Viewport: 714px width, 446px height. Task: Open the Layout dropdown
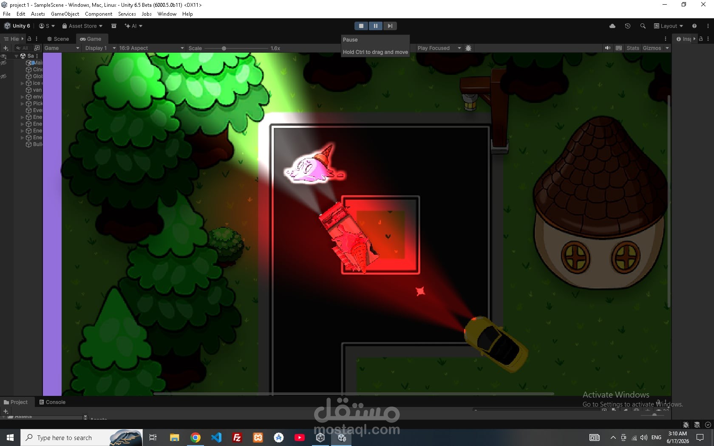[669, 26]
